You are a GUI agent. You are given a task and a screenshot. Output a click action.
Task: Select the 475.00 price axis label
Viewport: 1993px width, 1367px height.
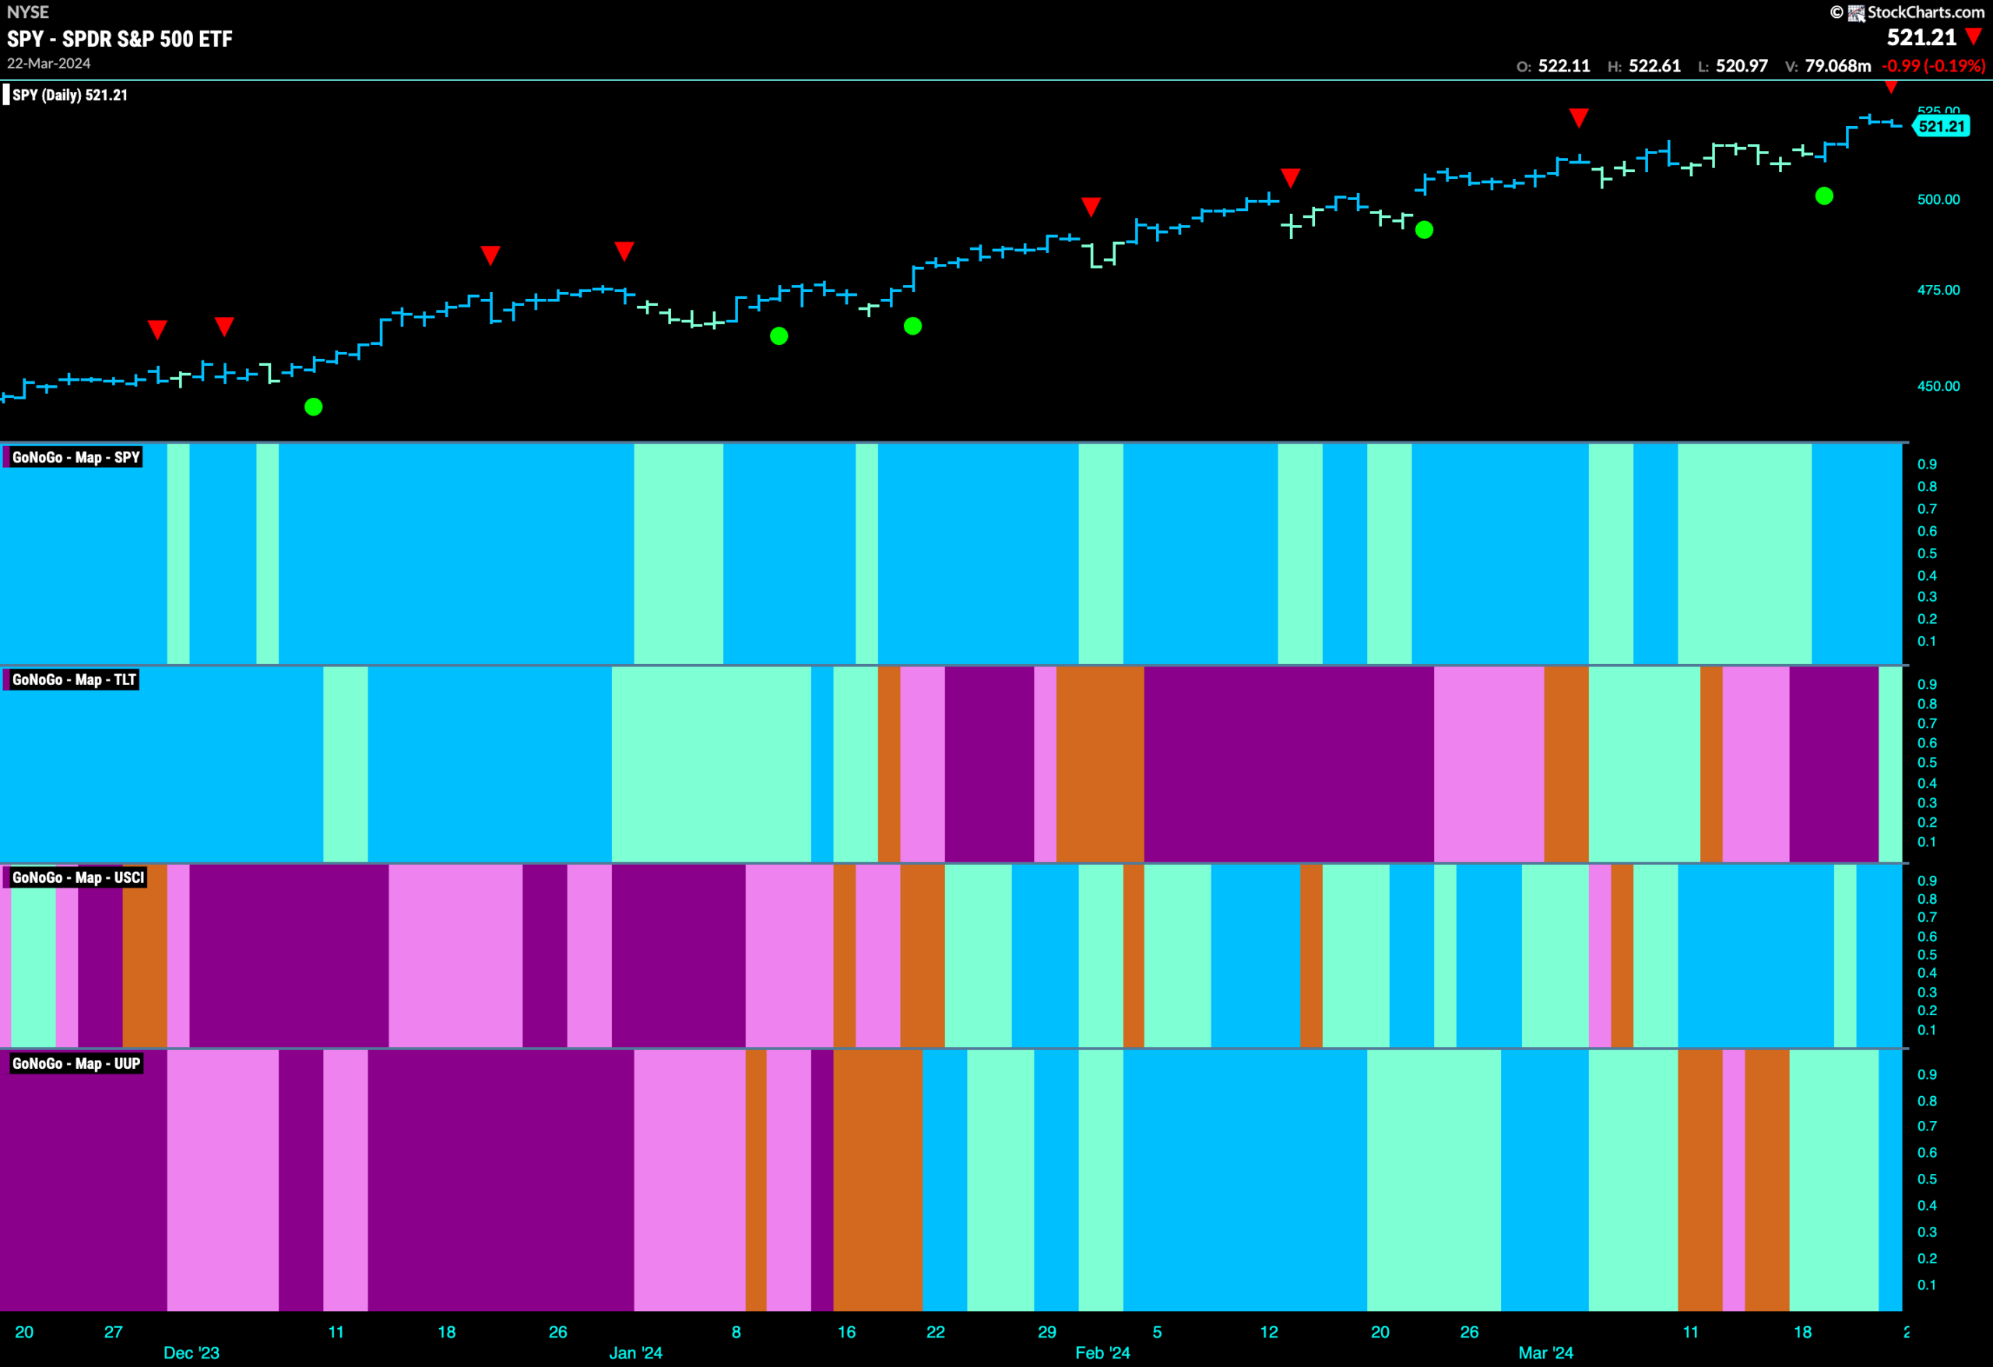click(x=1939, y=290)
